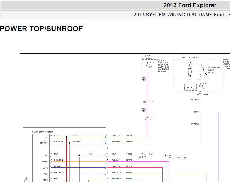The width and height of the screenshot is (230, 182).
Task: Click the splice dot on the RED/WHT wire
Action: click(x=70, y=143)
